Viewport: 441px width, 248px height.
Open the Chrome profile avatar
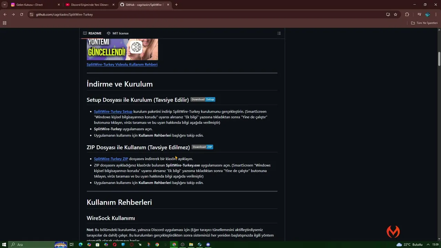pyautogui.click(x=428, y=14)
